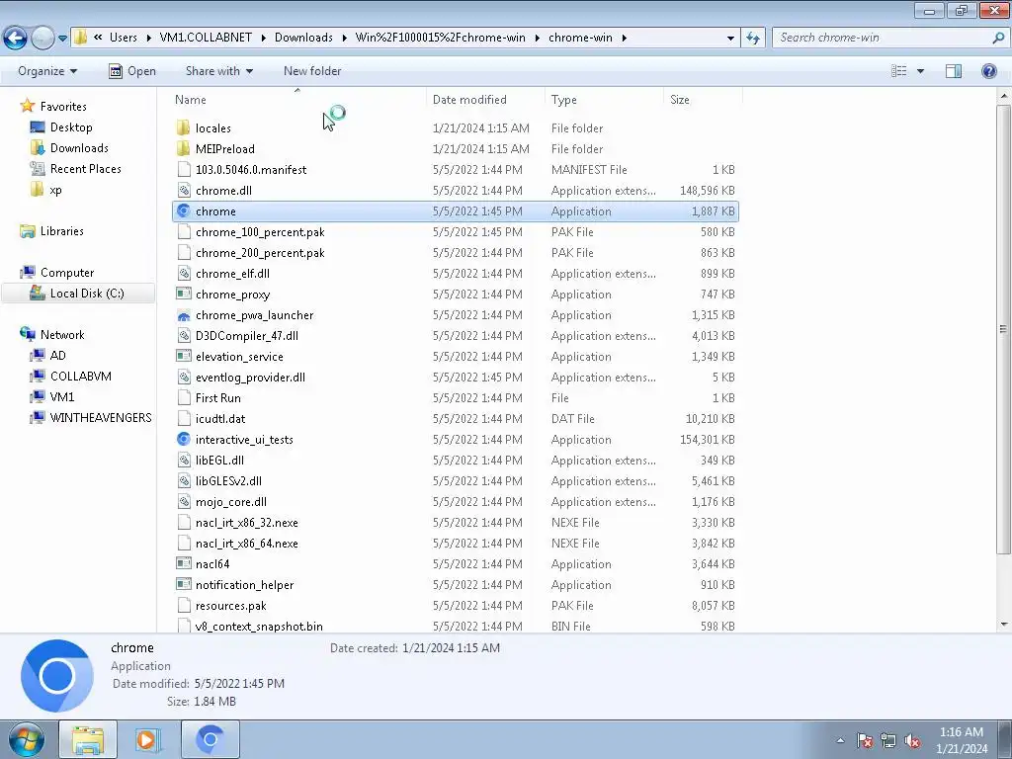
Task: Click the Open toolbar button
Action: (x=132, y=71)
